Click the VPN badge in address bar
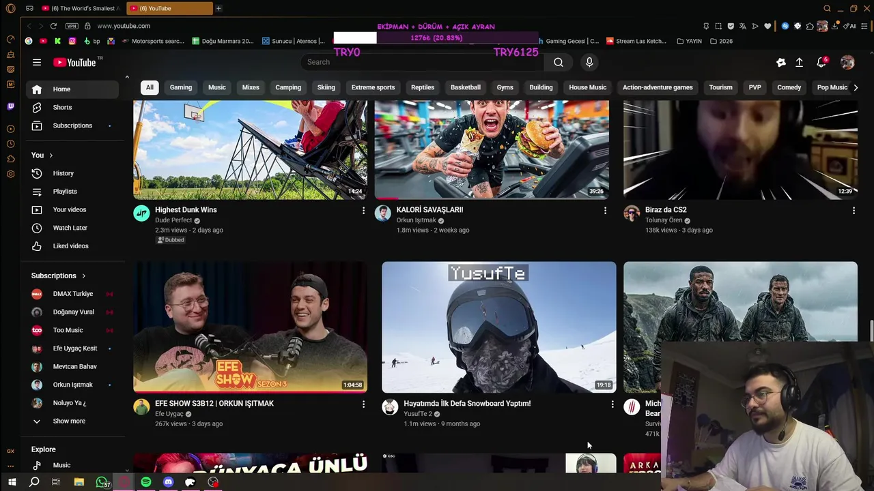This screenshot has width=874, height=491. 72,26
